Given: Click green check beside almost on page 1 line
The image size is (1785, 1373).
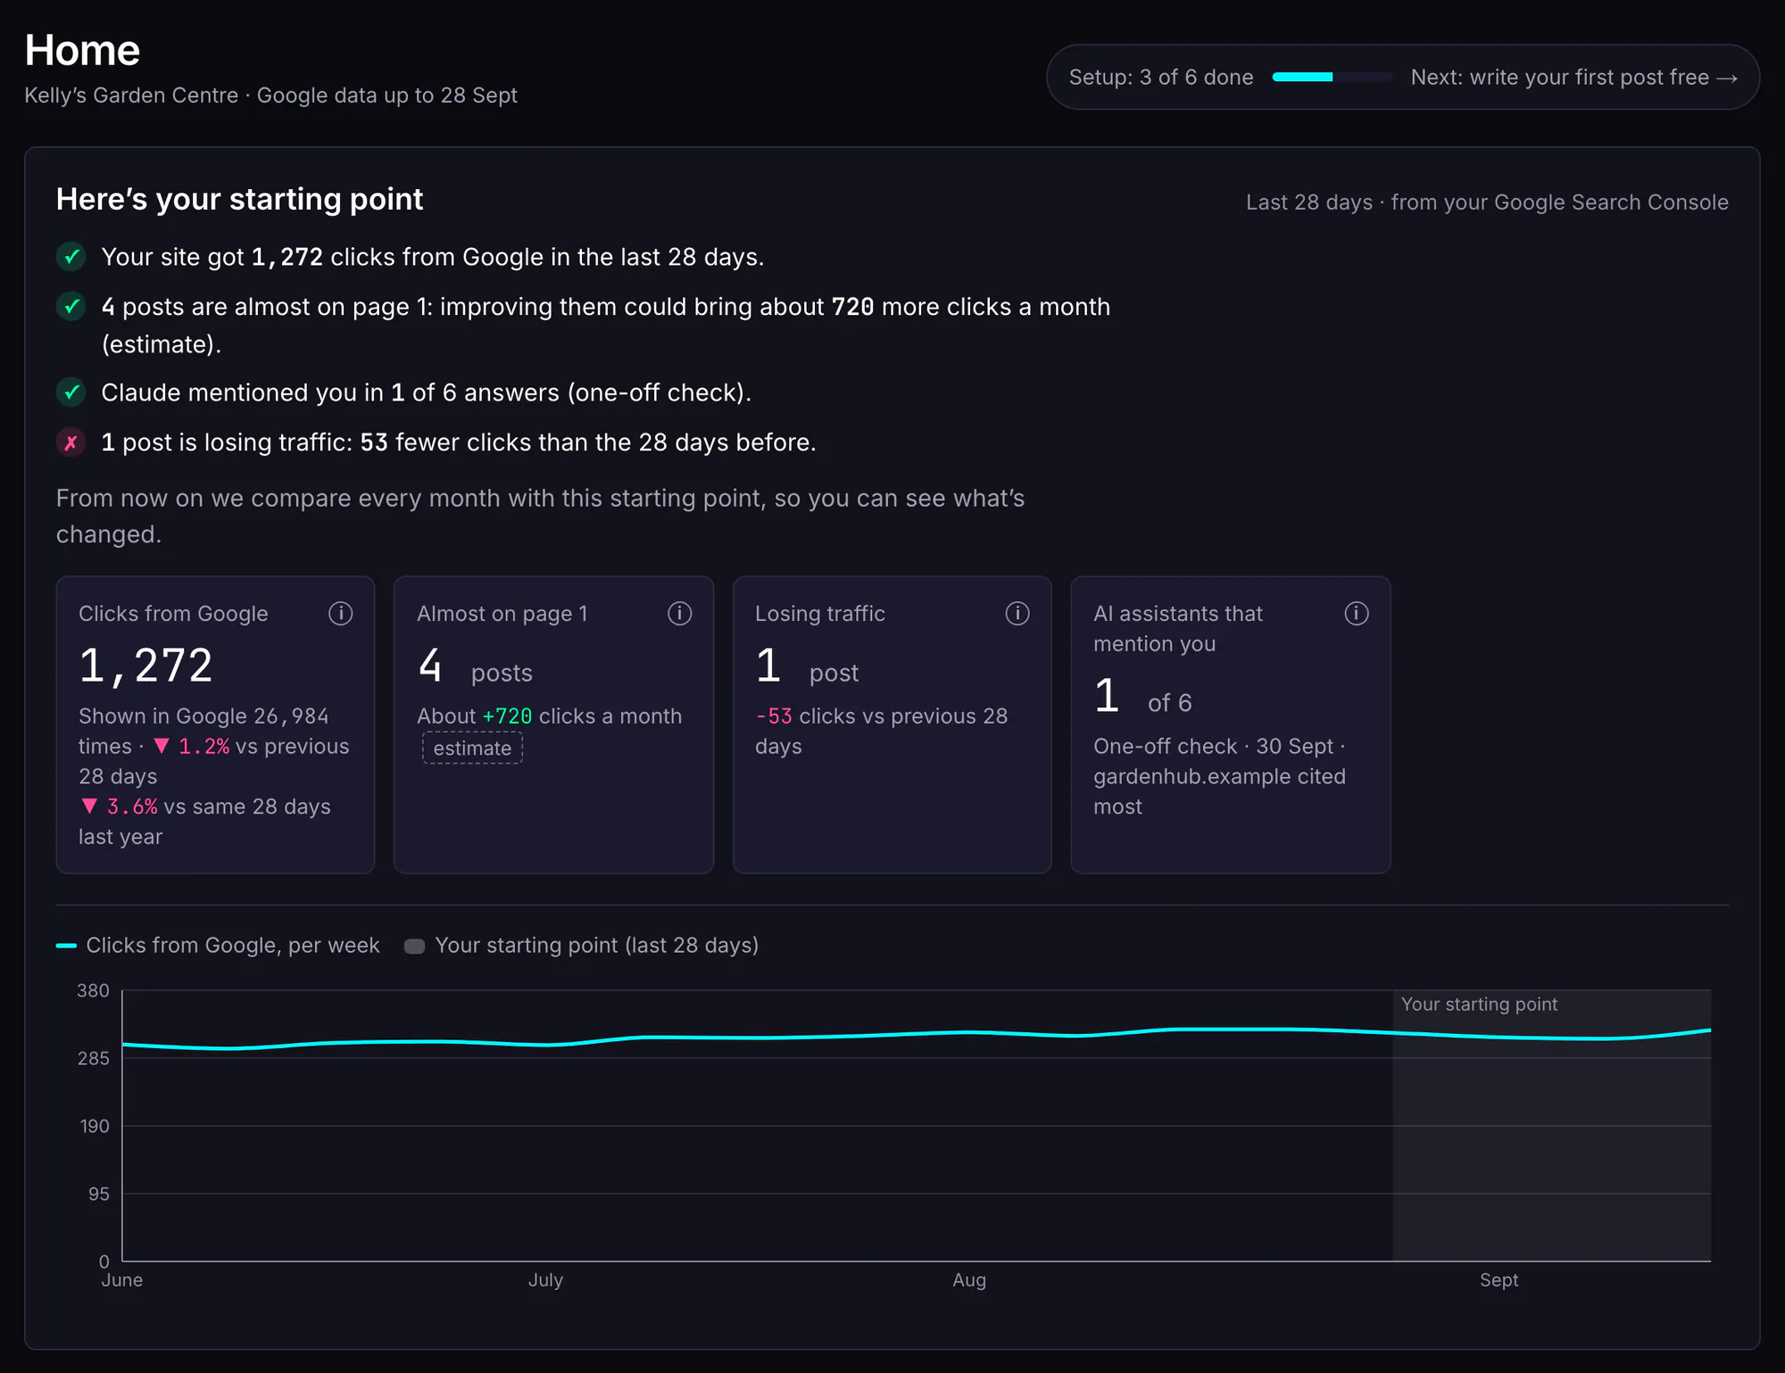Looking at the screenshot, I should [x=71, y=307].
